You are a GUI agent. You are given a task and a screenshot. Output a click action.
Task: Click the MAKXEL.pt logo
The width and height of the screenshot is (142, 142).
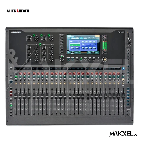coord(124,134)
